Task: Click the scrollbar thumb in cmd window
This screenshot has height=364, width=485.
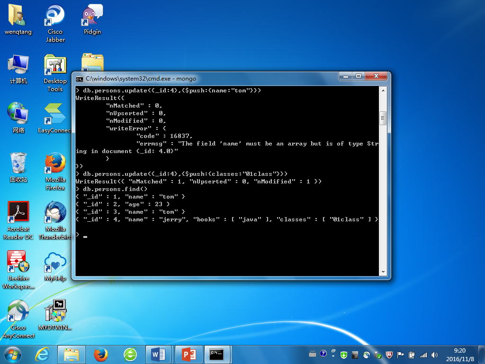Action: coord(383,118)
